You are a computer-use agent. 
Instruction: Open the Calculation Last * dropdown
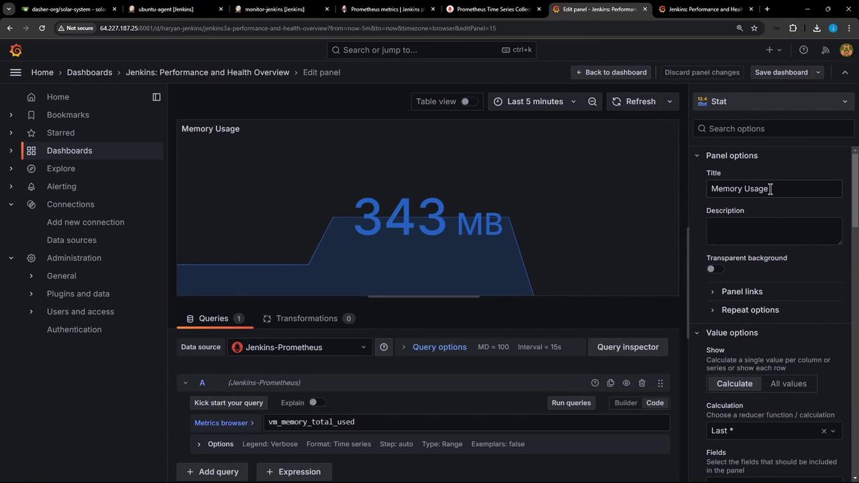click(773, 431)
